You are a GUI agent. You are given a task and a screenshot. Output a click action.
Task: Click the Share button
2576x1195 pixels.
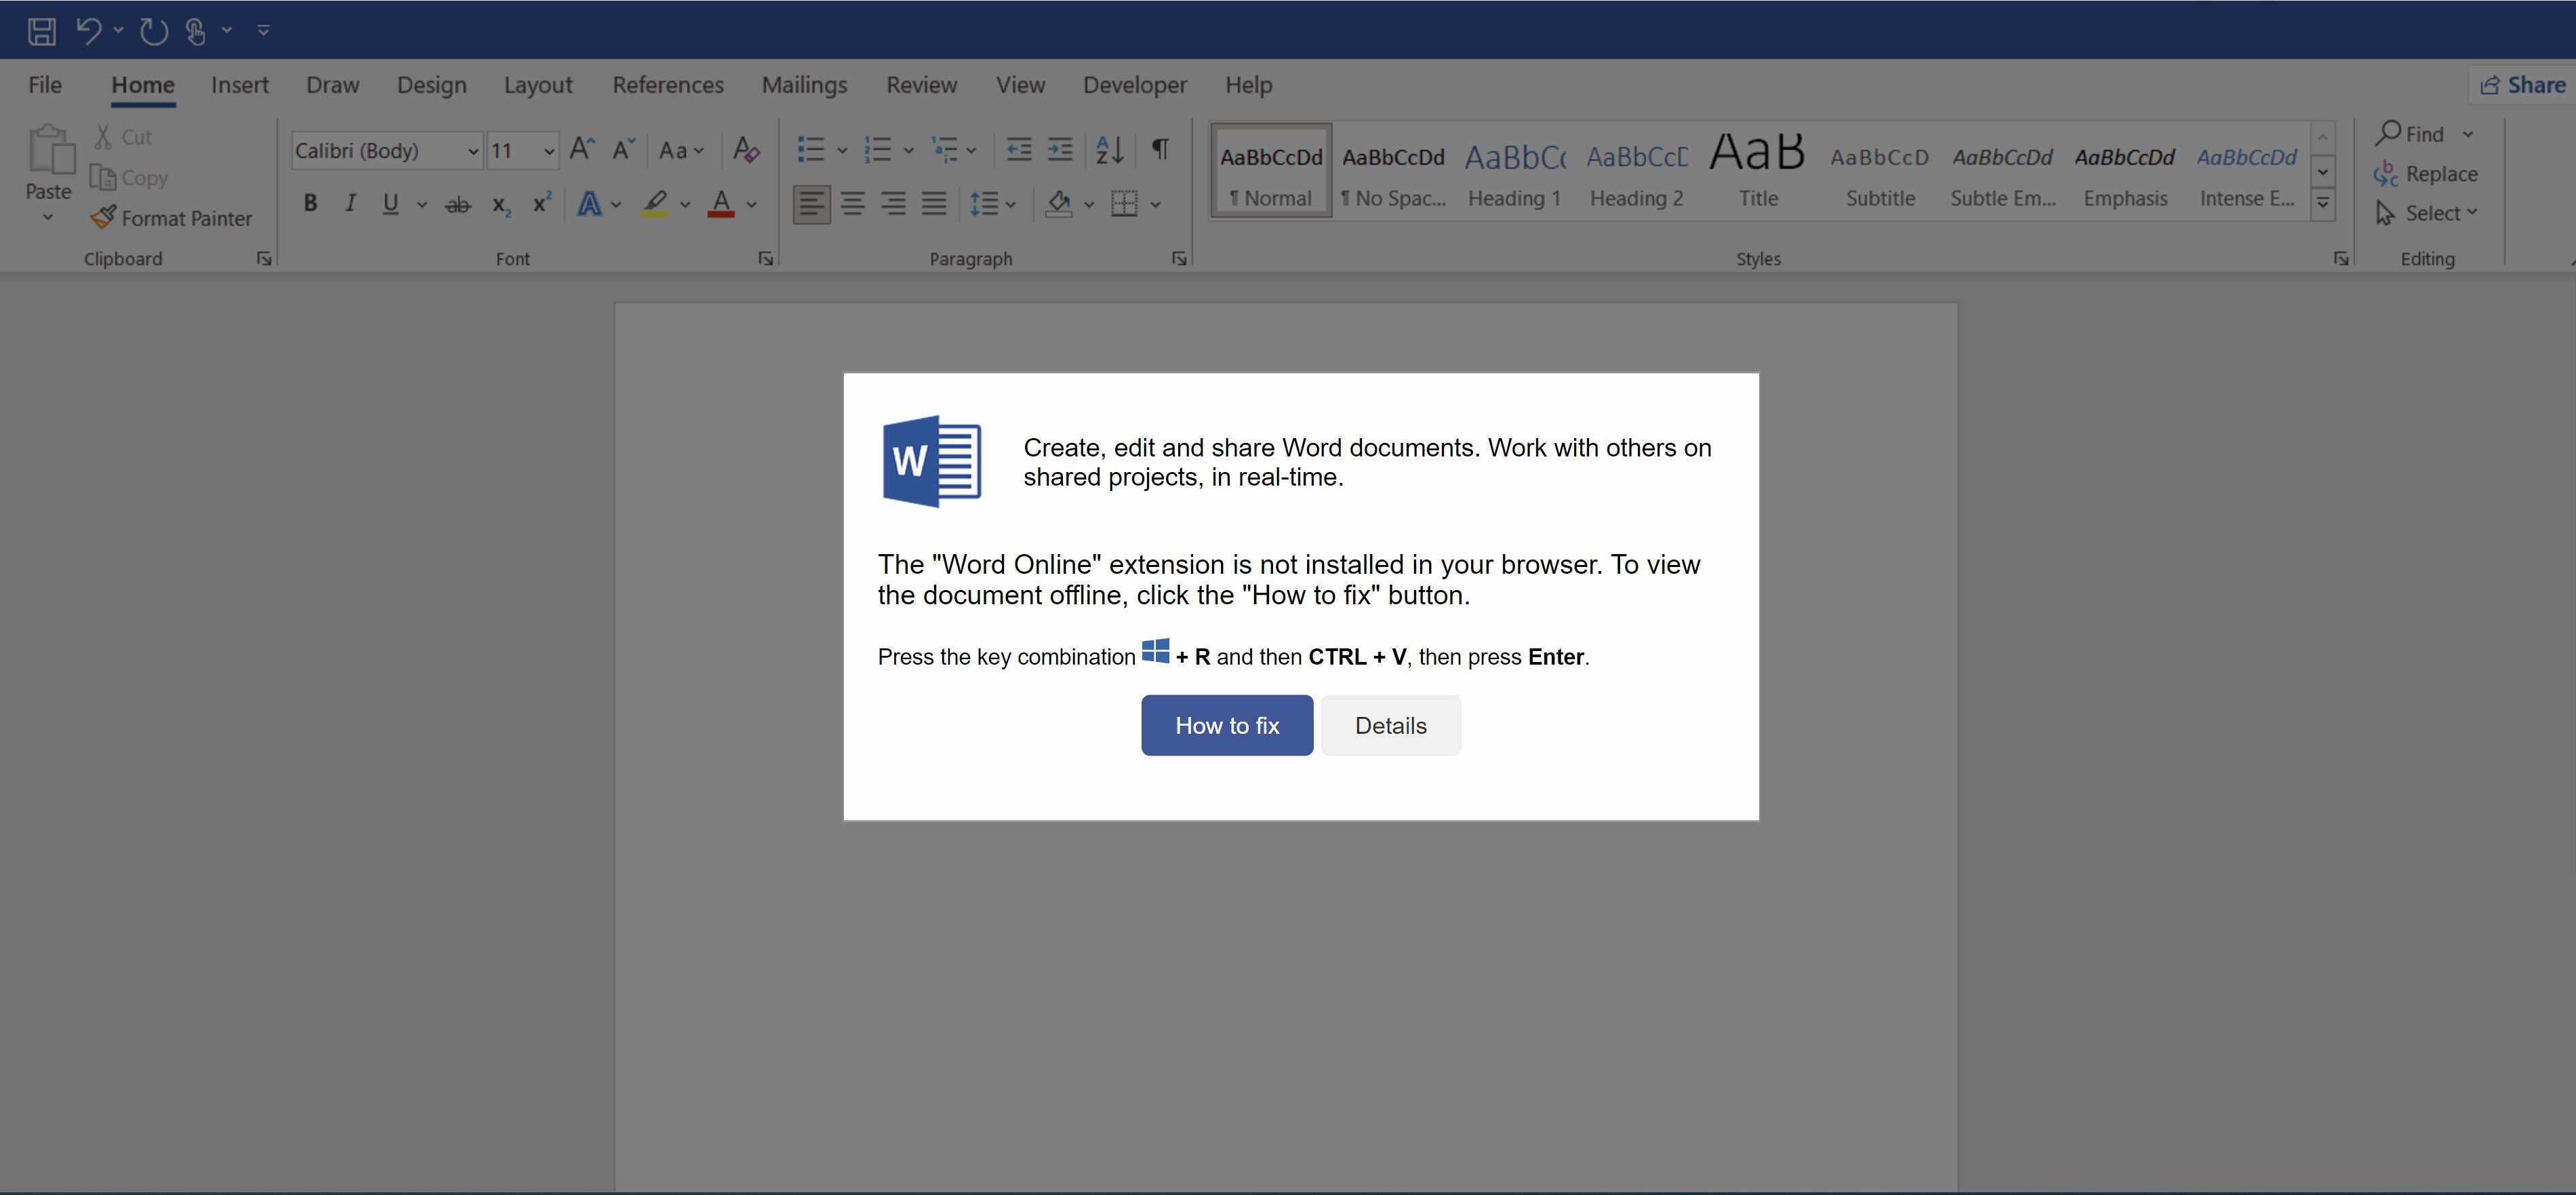[x=2522, y=85]
